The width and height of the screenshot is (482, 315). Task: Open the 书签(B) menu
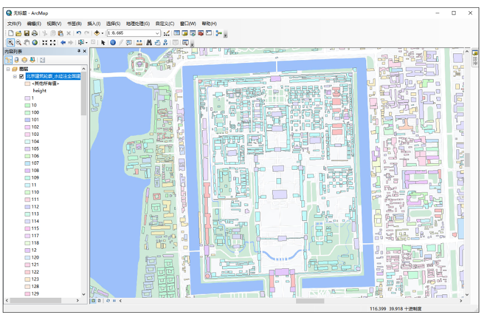point(74,23)
